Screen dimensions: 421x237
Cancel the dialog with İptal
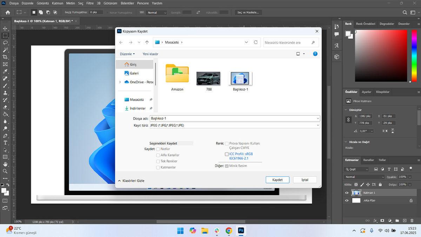[305, 180]
